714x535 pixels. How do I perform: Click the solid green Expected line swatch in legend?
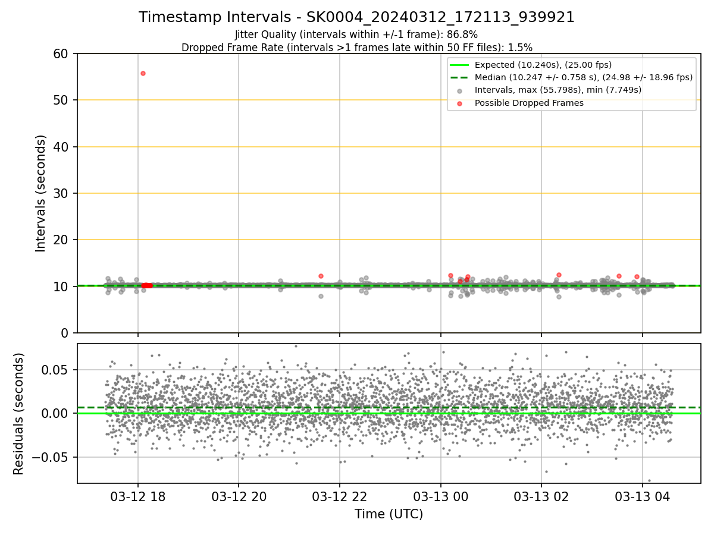(459, 65)
